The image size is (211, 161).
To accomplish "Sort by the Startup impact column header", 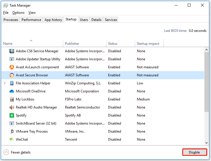I will click(x=149, y=43).
